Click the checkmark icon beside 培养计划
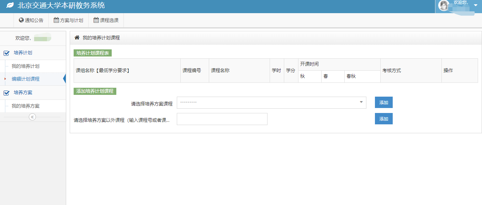Screen dimensions: 482x205 click(x=6, y=53)
